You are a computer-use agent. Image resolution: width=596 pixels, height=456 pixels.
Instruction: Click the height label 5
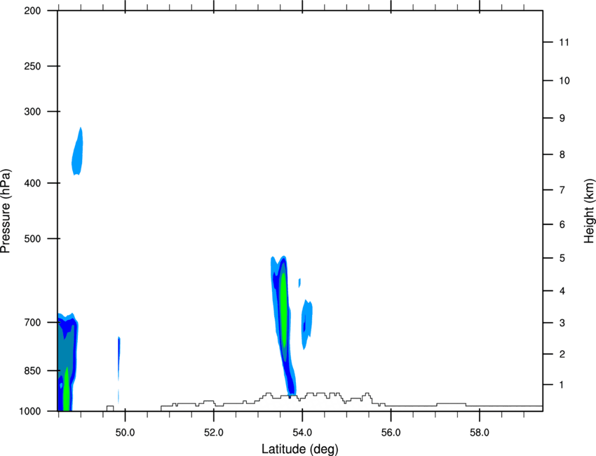pos(562,258)
